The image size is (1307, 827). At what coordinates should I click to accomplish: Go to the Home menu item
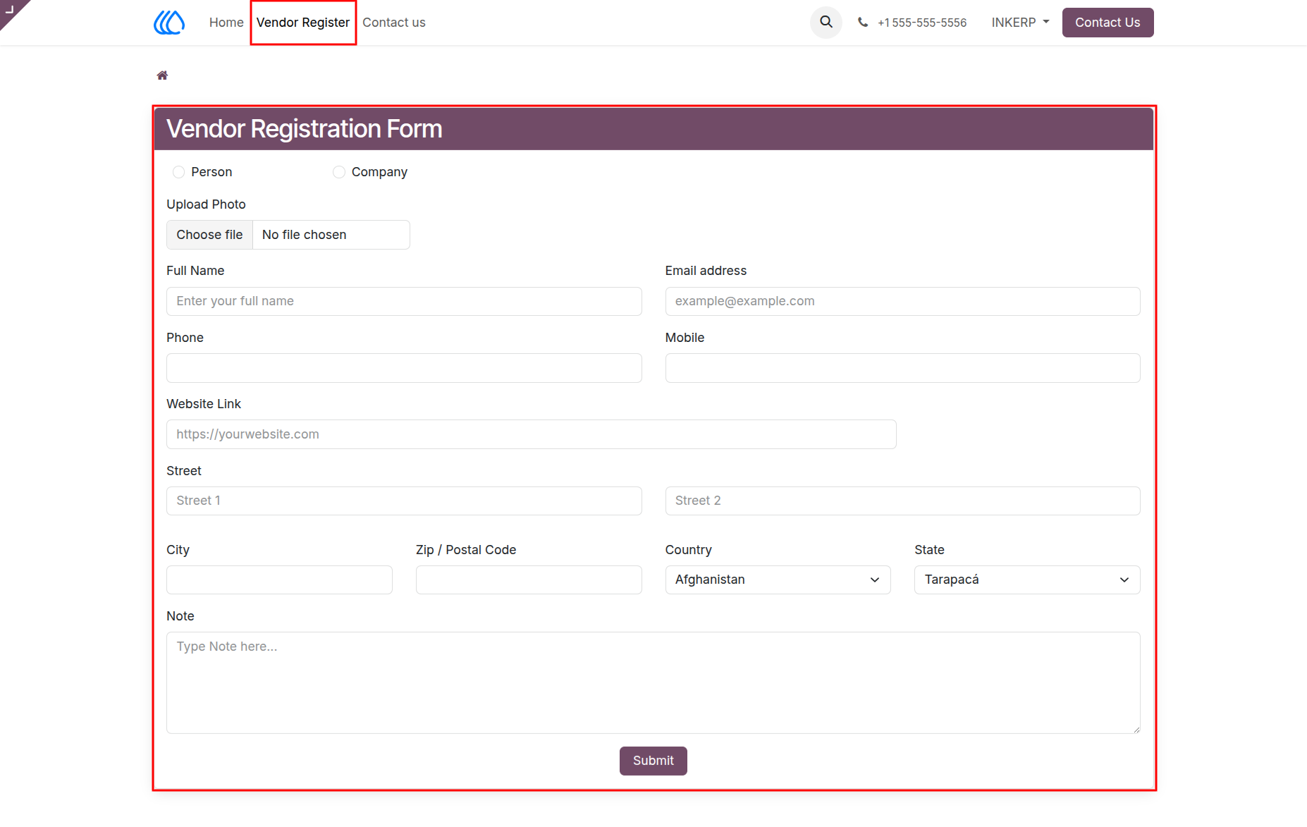click(x=226, y=23)
